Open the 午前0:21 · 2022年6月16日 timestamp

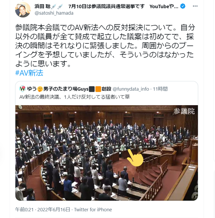pyautogui.click(x=43, y=209)
